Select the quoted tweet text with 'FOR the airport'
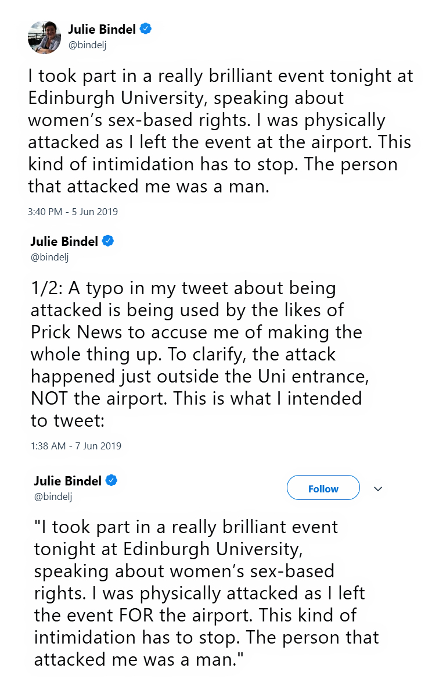Viewport: 432px width, 686px height. coord(207,593)
